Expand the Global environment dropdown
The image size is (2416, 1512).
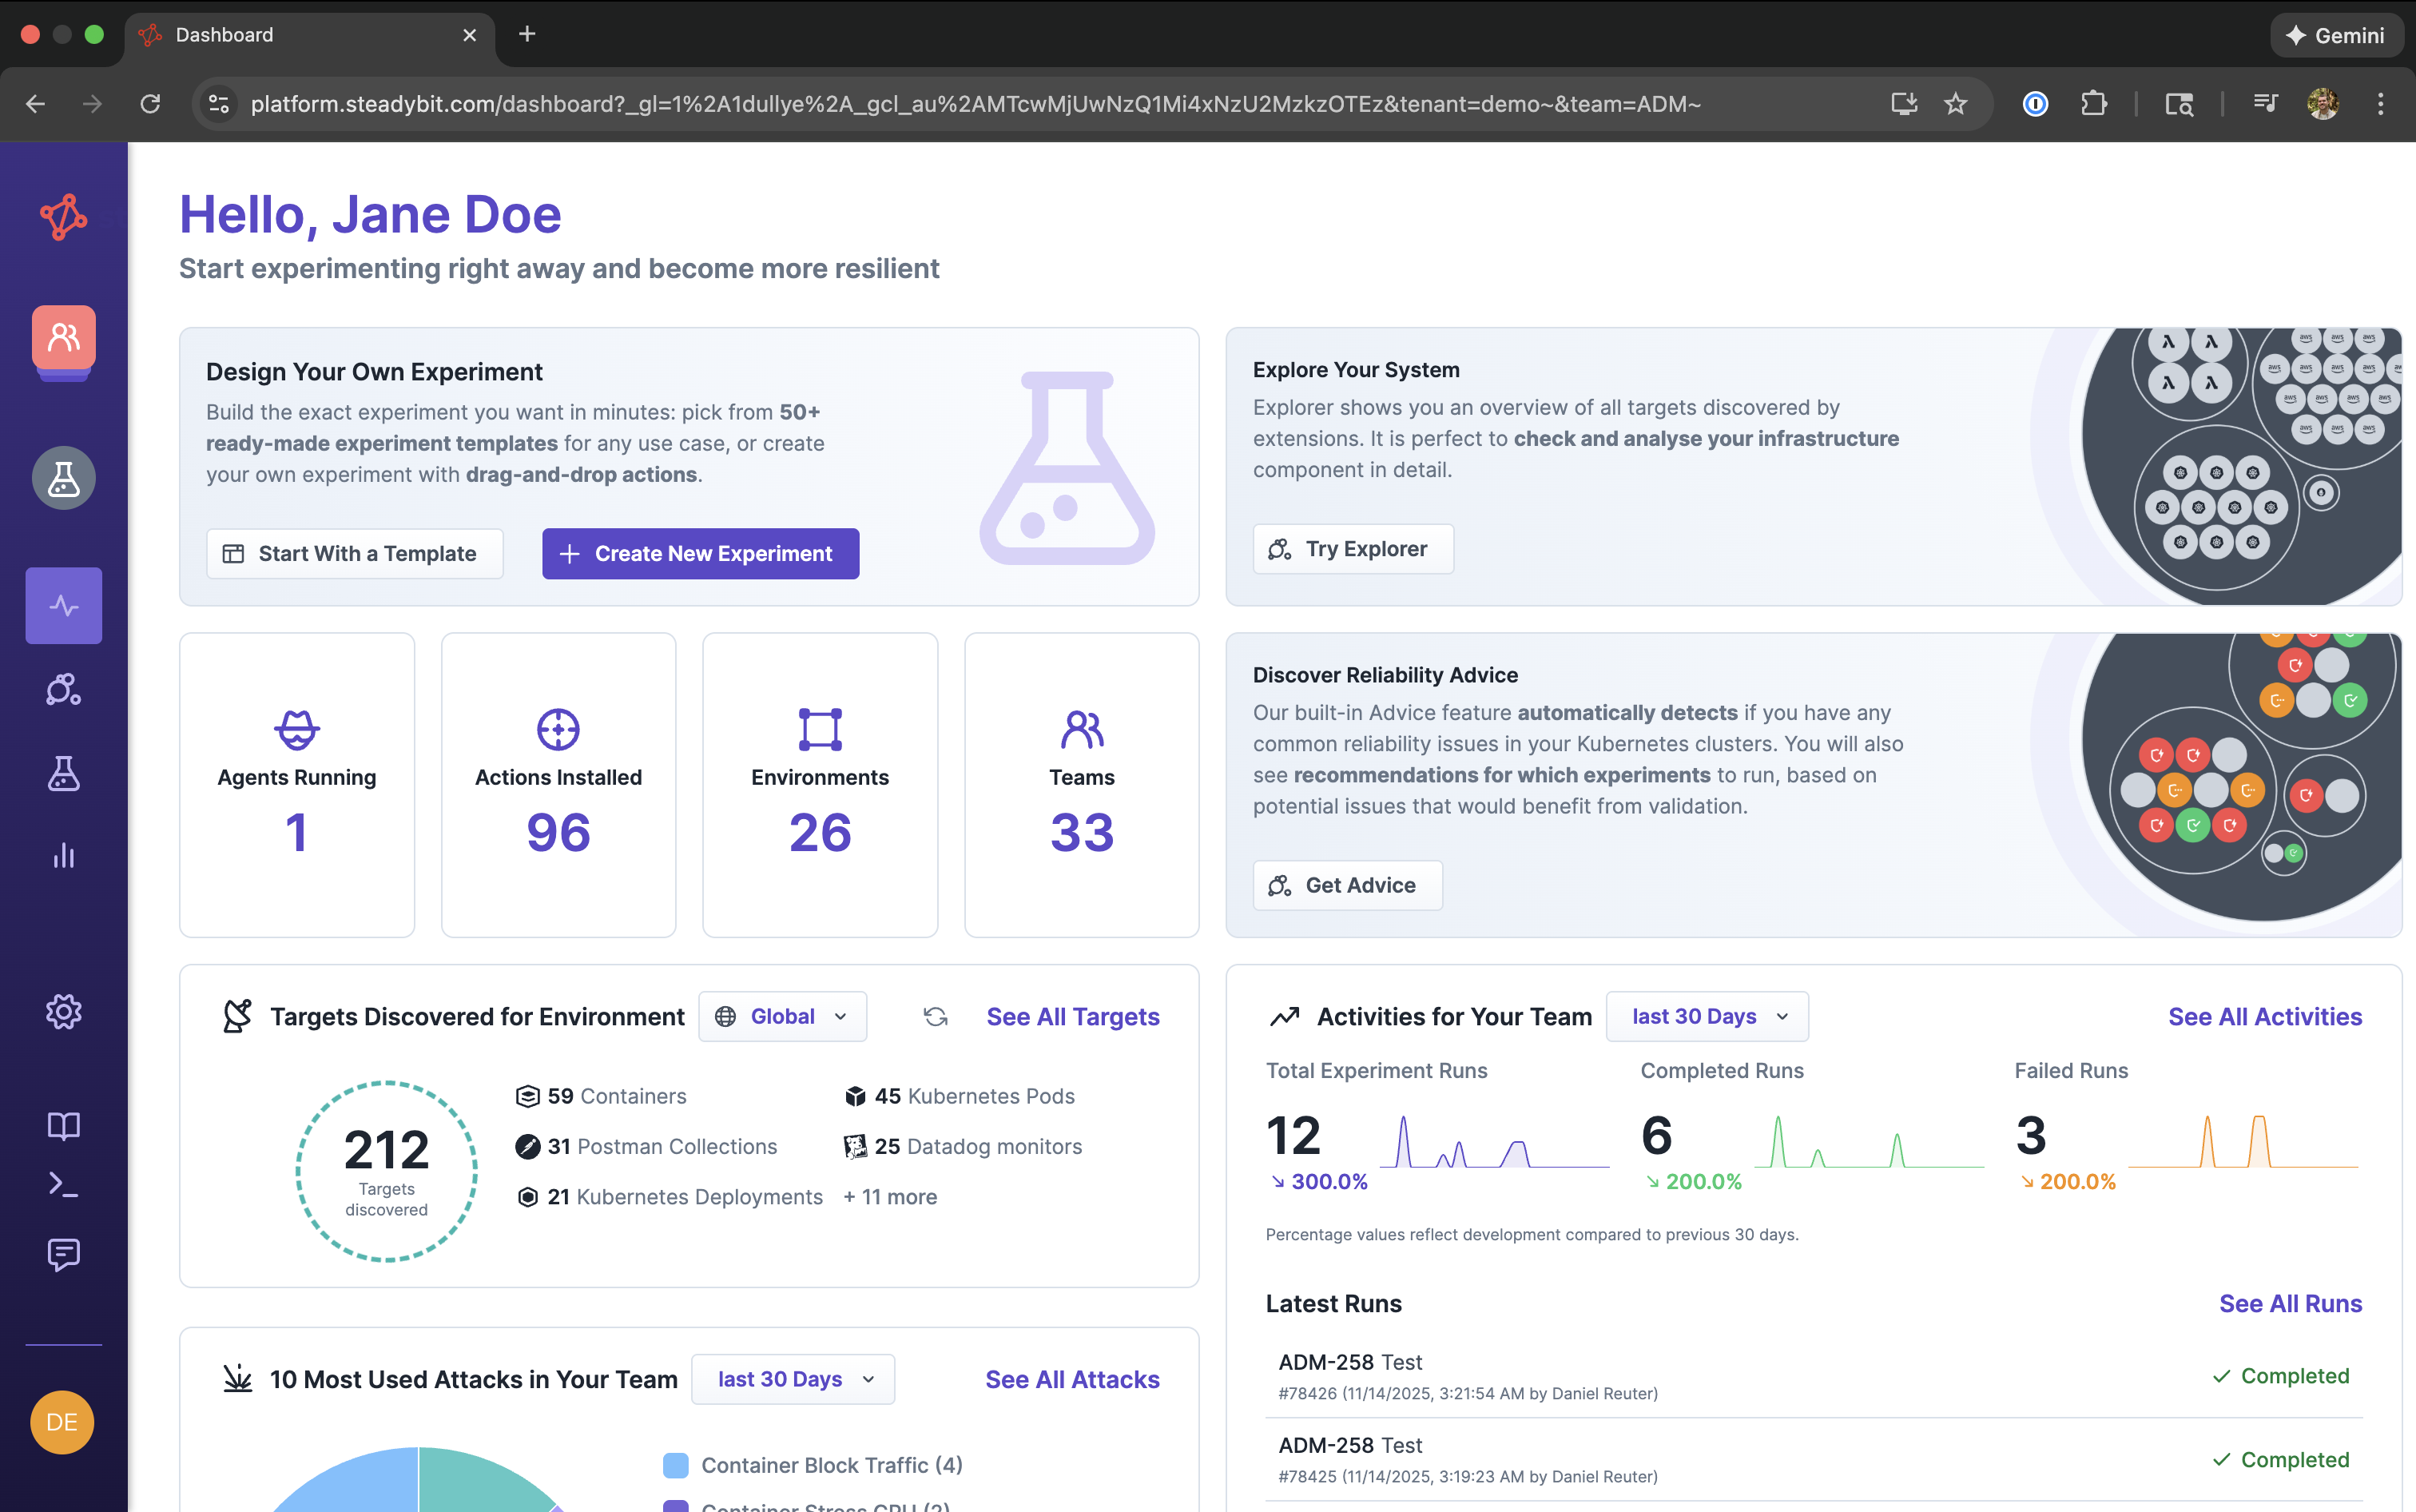tap(781, 1017)
